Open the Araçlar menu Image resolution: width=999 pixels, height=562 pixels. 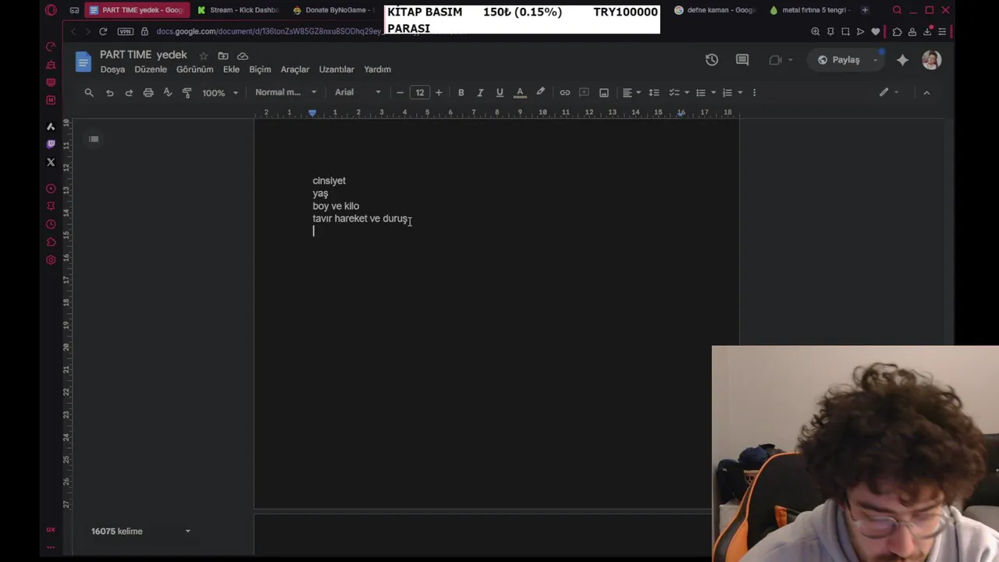[x=295, y=69]
